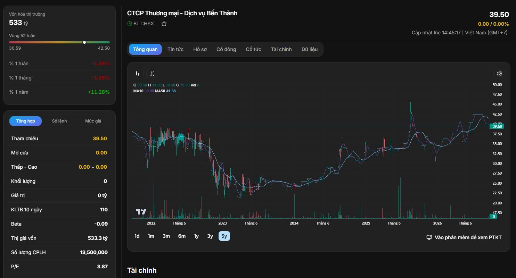Click the company name CTCP Thương mại heading
The image size is (516, 278).
(182, 13)
